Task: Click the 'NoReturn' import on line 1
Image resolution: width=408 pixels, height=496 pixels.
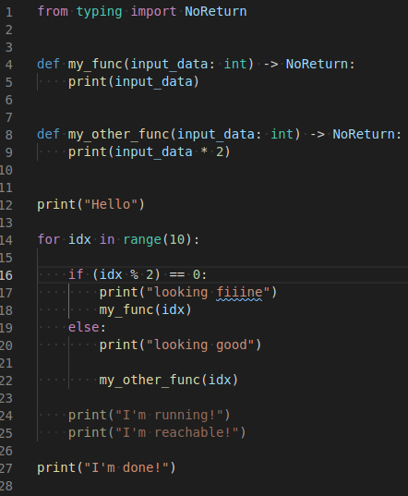Action: tap(215, 12)
